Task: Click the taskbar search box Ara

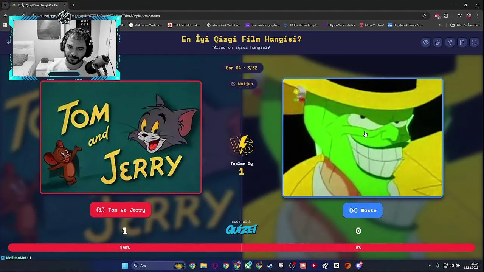Action: point(159,266)
